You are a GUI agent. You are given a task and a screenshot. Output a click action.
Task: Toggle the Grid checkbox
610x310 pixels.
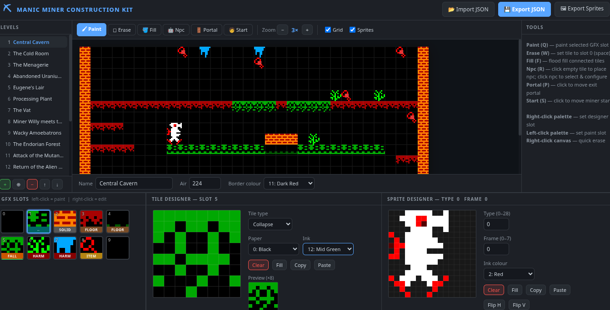click(x=328, y=30)
